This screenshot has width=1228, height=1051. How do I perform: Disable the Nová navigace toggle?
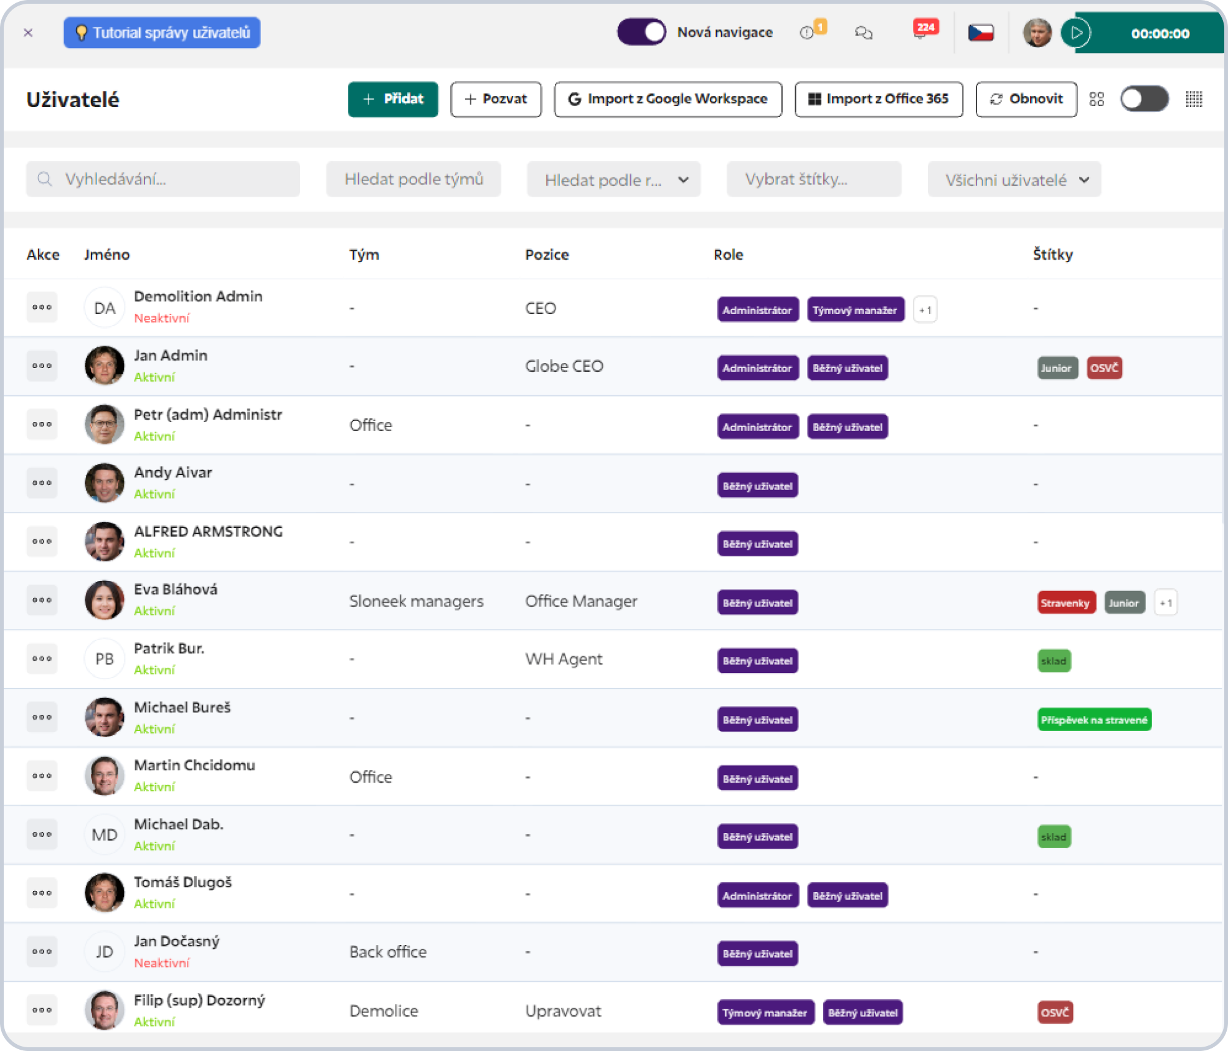coord(641,32)
